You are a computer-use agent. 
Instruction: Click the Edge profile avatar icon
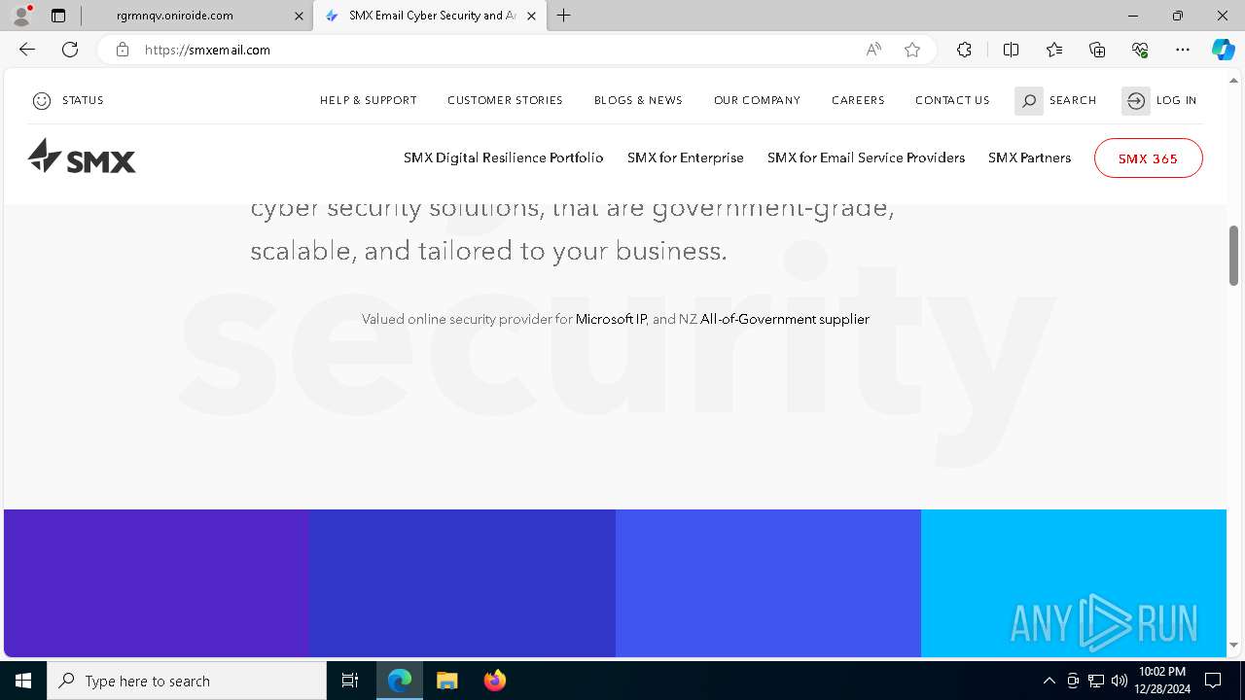20,16
